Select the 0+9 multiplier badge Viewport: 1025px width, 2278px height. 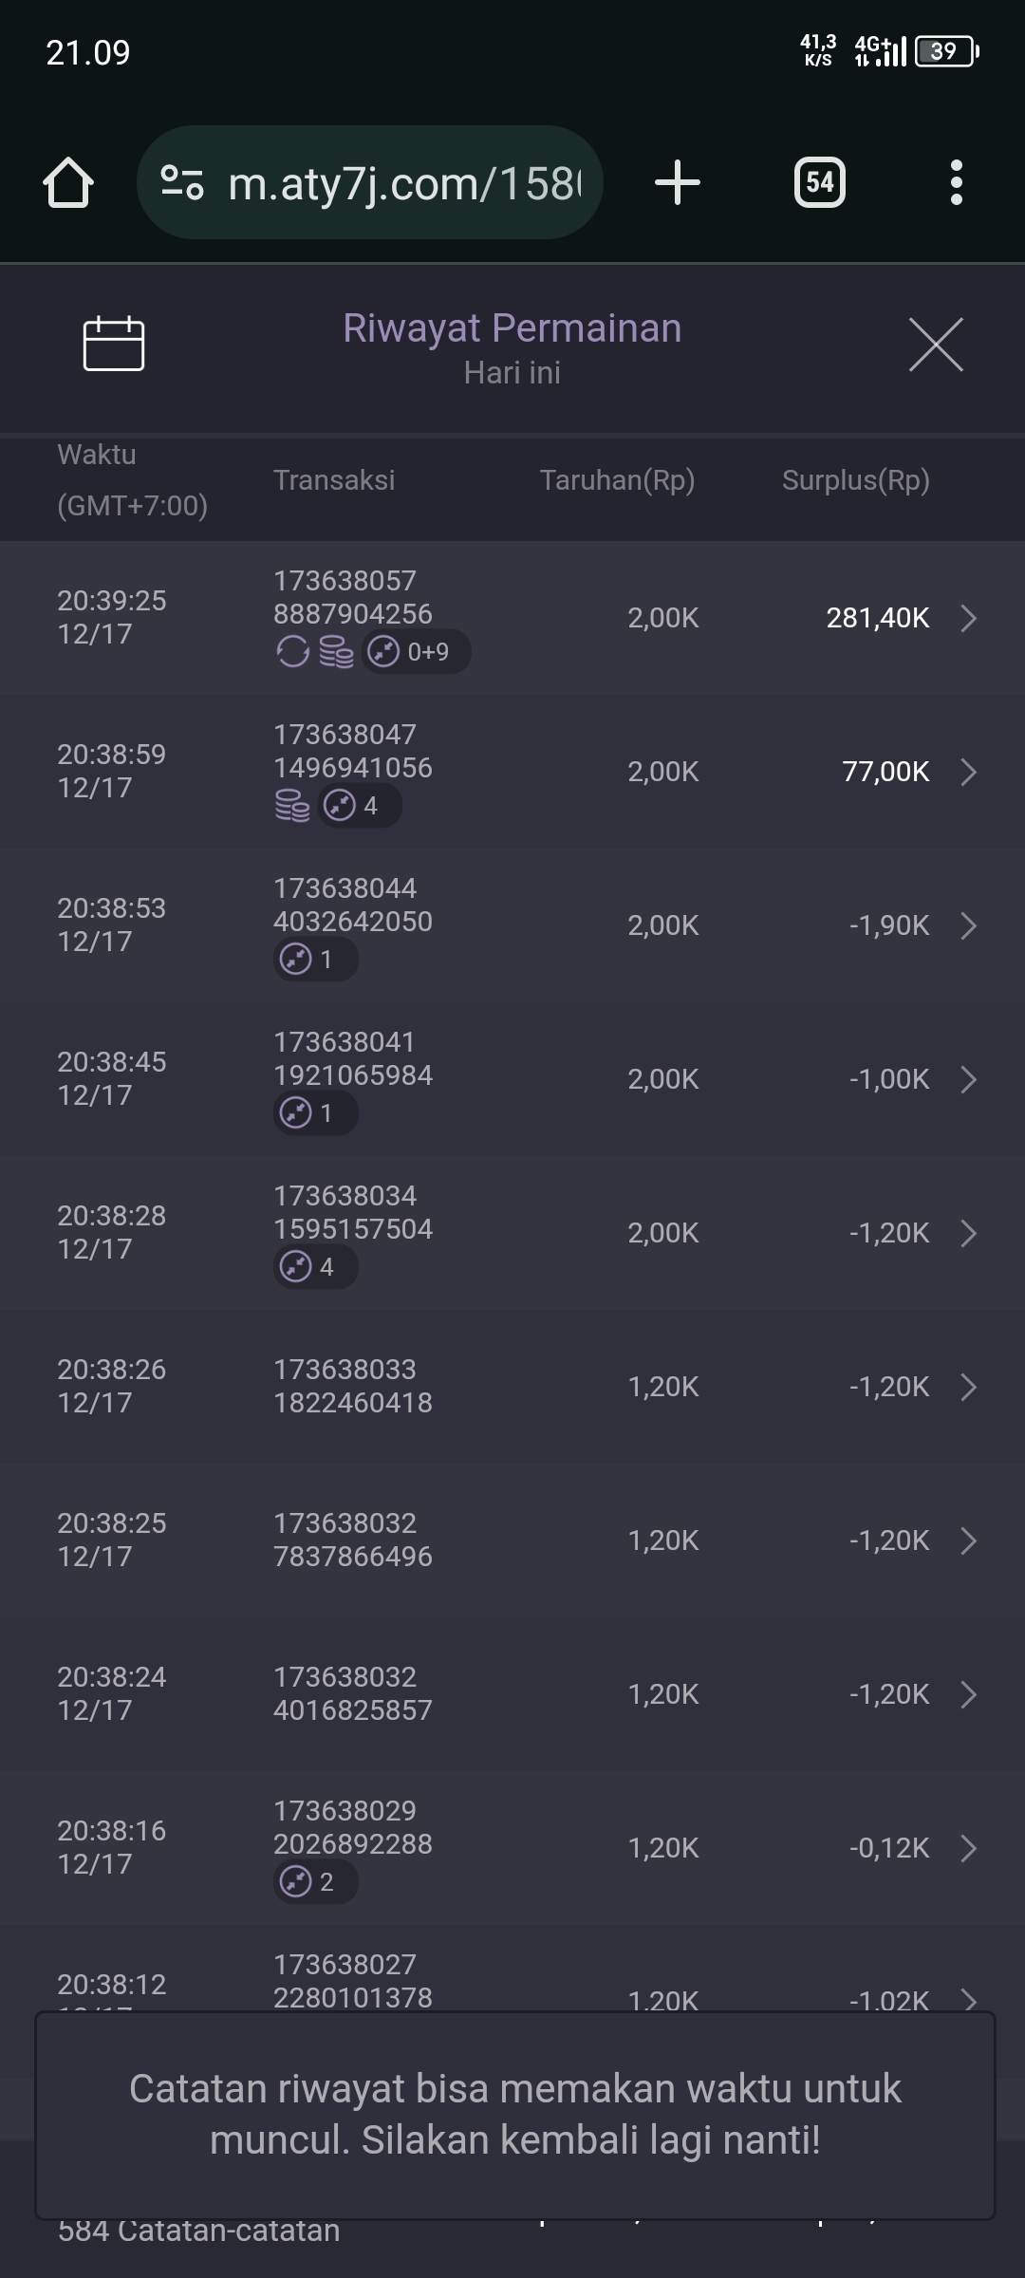point(416,652)
